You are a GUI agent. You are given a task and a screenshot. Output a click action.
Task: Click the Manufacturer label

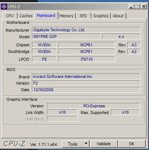coord(17,30)
